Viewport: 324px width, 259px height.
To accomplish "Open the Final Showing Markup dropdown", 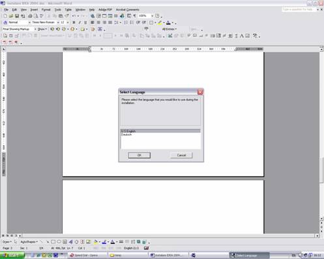I will pos(35,29).
